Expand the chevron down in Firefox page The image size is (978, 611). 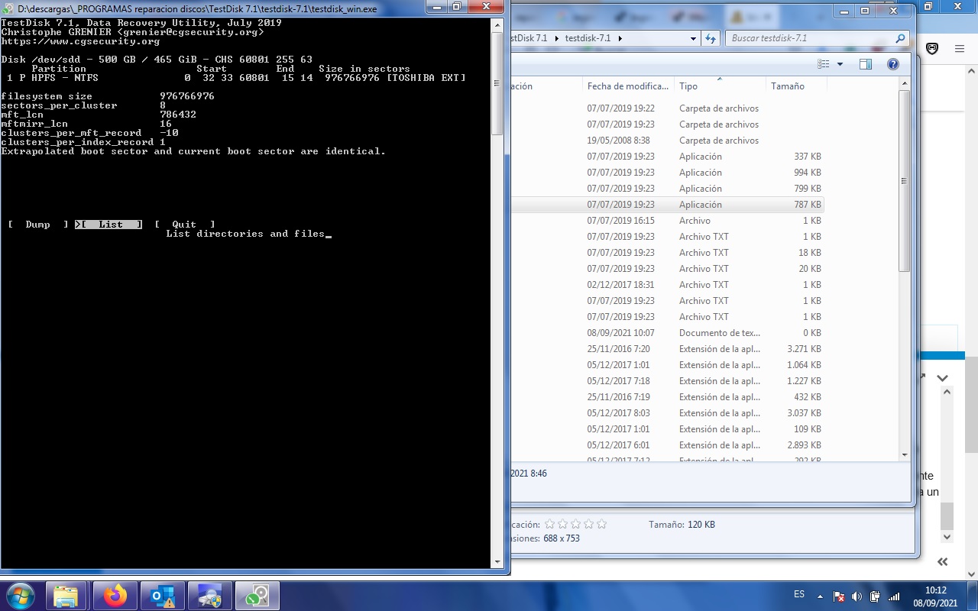coord(942,377)
